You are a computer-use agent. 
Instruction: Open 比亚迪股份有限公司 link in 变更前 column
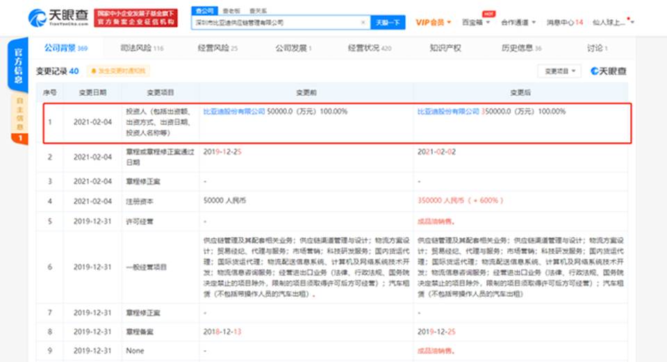pyautogui.click(x=234, y=111)
